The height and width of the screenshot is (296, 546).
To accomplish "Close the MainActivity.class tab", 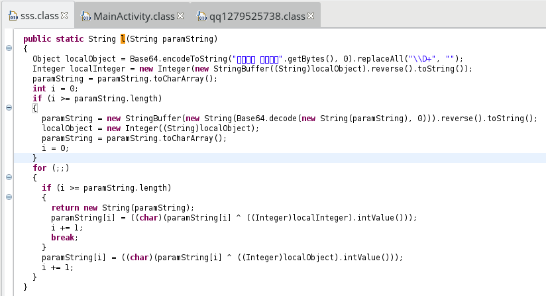I will (x=180, y=16).
